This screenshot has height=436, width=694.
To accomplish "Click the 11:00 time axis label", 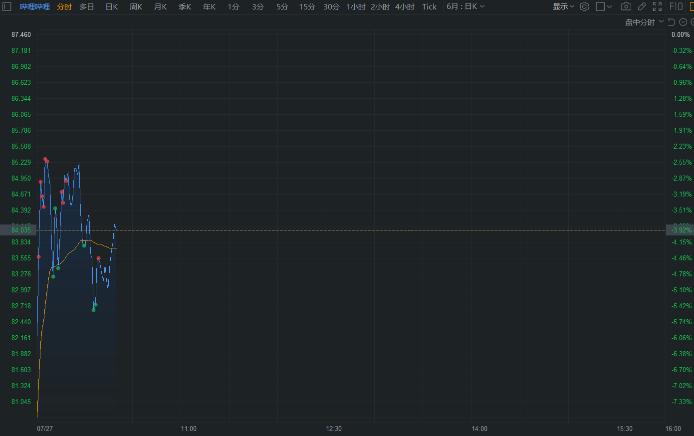I will (189, 429).
